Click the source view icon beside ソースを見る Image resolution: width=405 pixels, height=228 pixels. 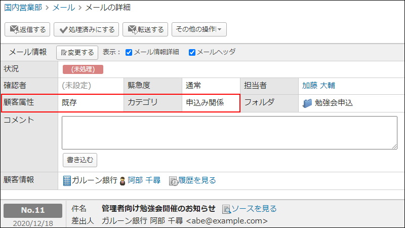(226, 209)
